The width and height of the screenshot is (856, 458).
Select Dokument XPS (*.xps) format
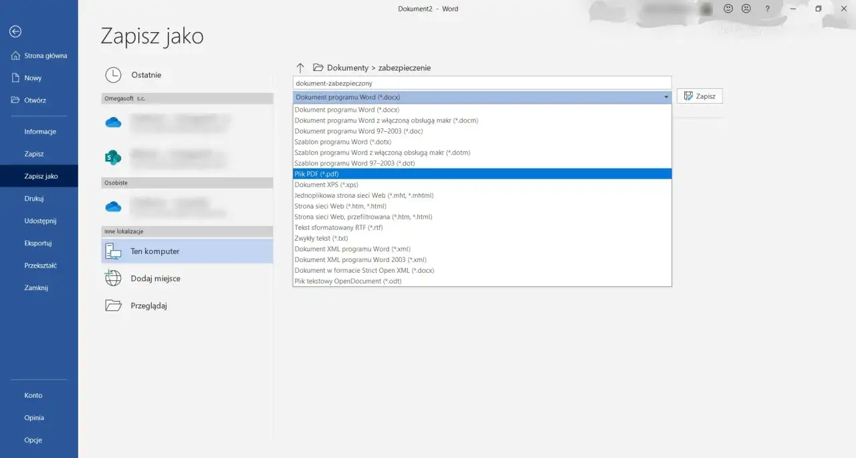tap(481, 185)
